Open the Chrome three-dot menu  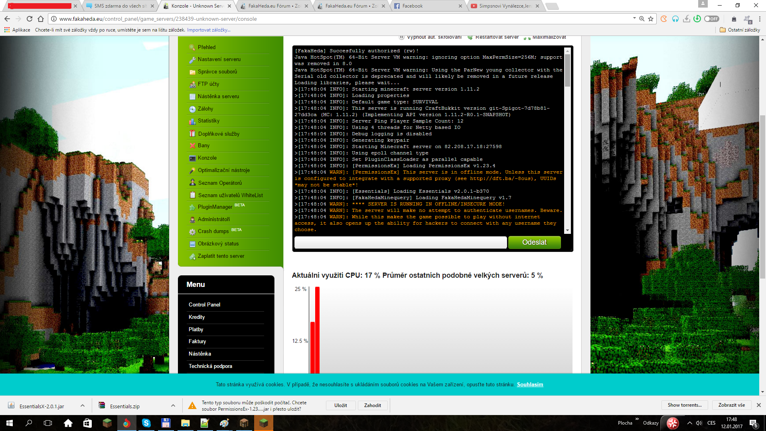pos(760,19)
